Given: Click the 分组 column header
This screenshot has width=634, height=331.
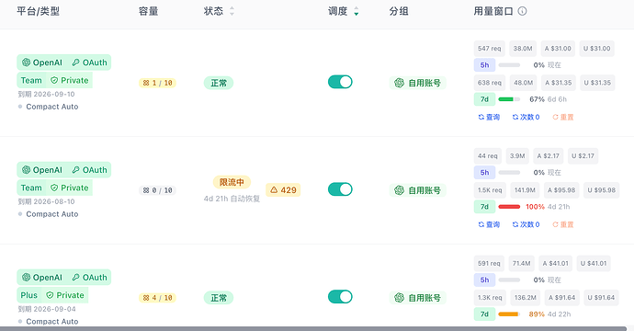Looking at the screenshot, I should point(399,11).
